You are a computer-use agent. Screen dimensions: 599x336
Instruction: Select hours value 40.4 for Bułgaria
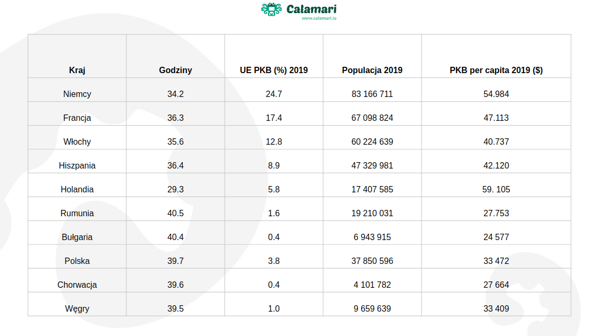tap(175, 237)
